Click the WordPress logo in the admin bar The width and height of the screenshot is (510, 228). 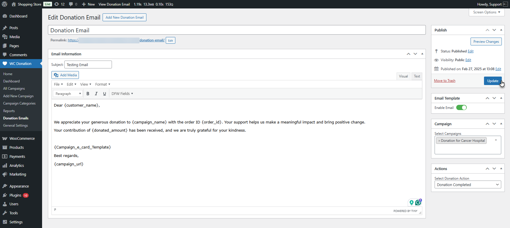[x=4, y=4]
